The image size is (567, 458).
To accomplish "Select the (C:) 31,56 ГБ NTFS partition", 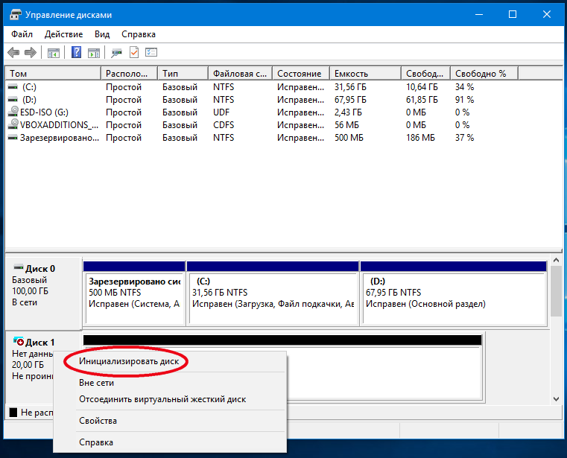I will coord(273,293).
